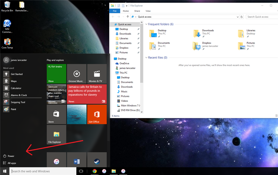
Task: Open the Pictures frequent folder
Action: pyautogui.click(x=247, y=46)
